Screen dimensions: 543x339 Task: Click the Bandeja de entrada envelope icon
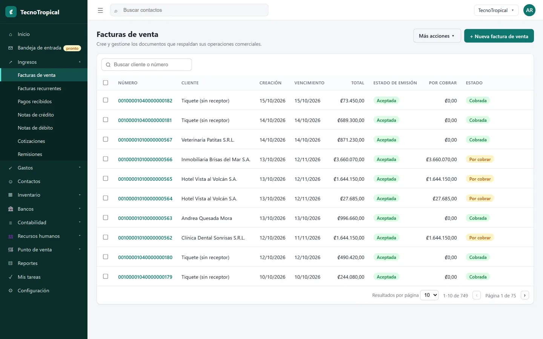click(11, 48)
